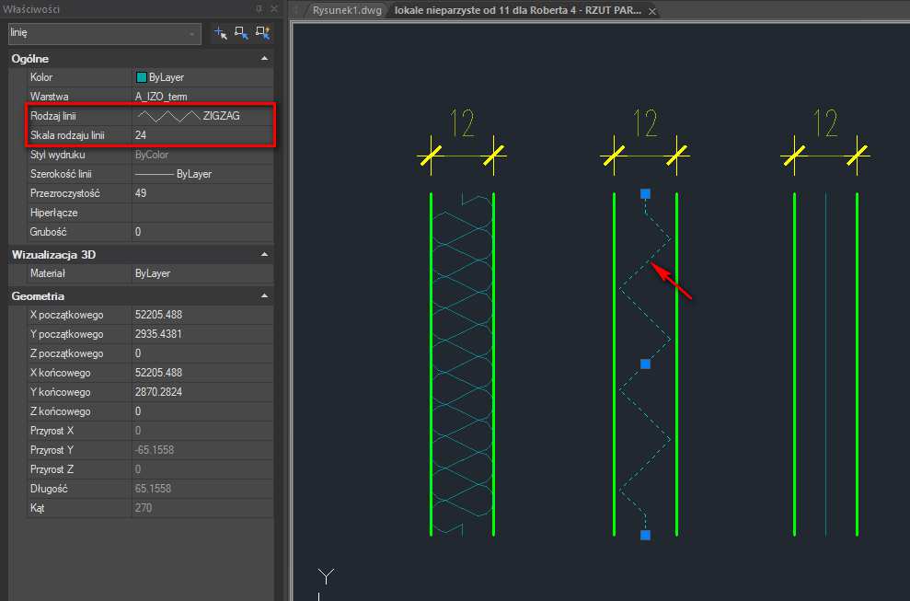The width and height of the screenshot is (910, 601).
Task: Click the Select Objects icon
Action: click(x=242, y=33)
